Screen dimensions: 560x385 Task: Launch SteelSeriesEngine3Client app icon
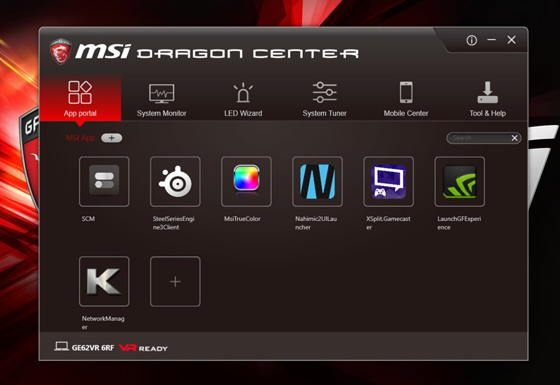175,181
